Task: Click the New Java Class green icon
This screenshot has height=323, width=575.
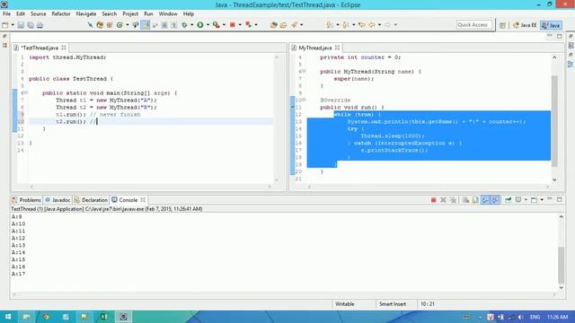Action: point(119,25)
